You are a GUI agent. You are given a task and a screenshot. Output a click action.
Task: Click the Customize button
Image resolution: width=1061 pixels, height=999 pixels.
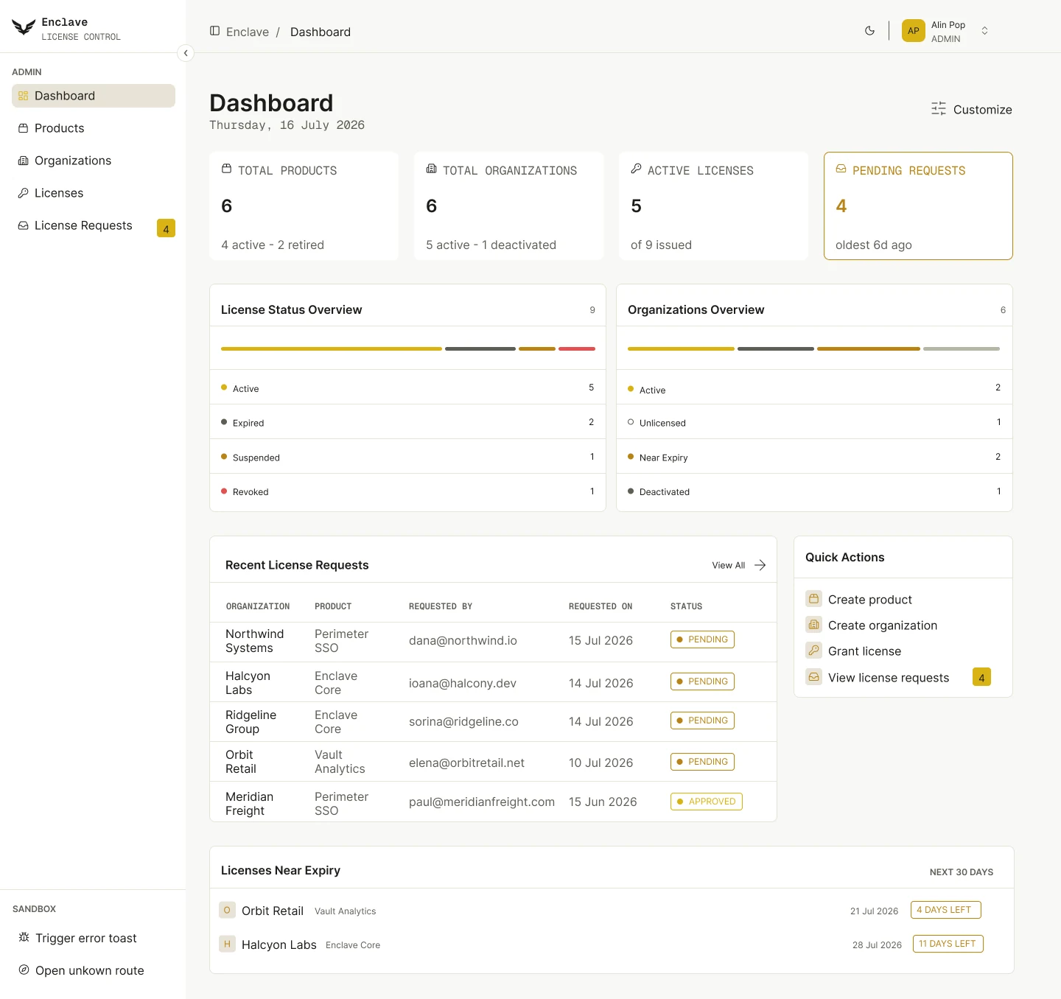971,109
